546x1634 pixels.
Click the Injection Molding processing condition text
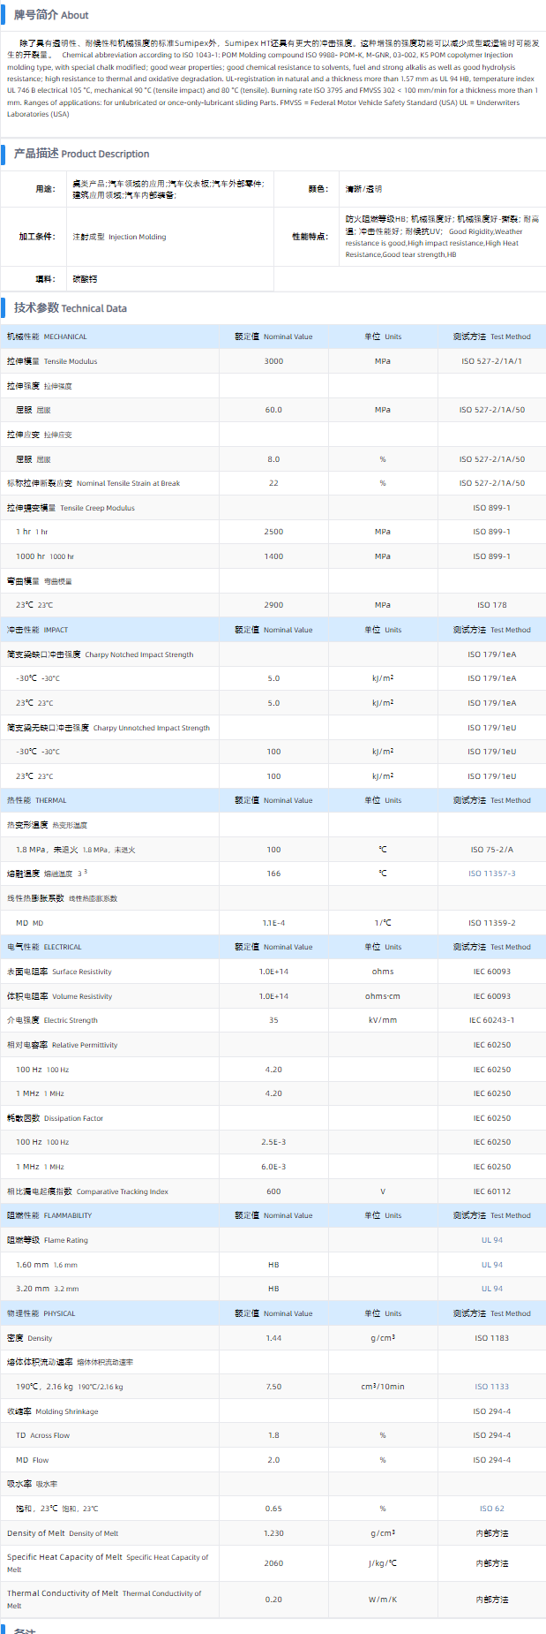click(x=119, y=237)
